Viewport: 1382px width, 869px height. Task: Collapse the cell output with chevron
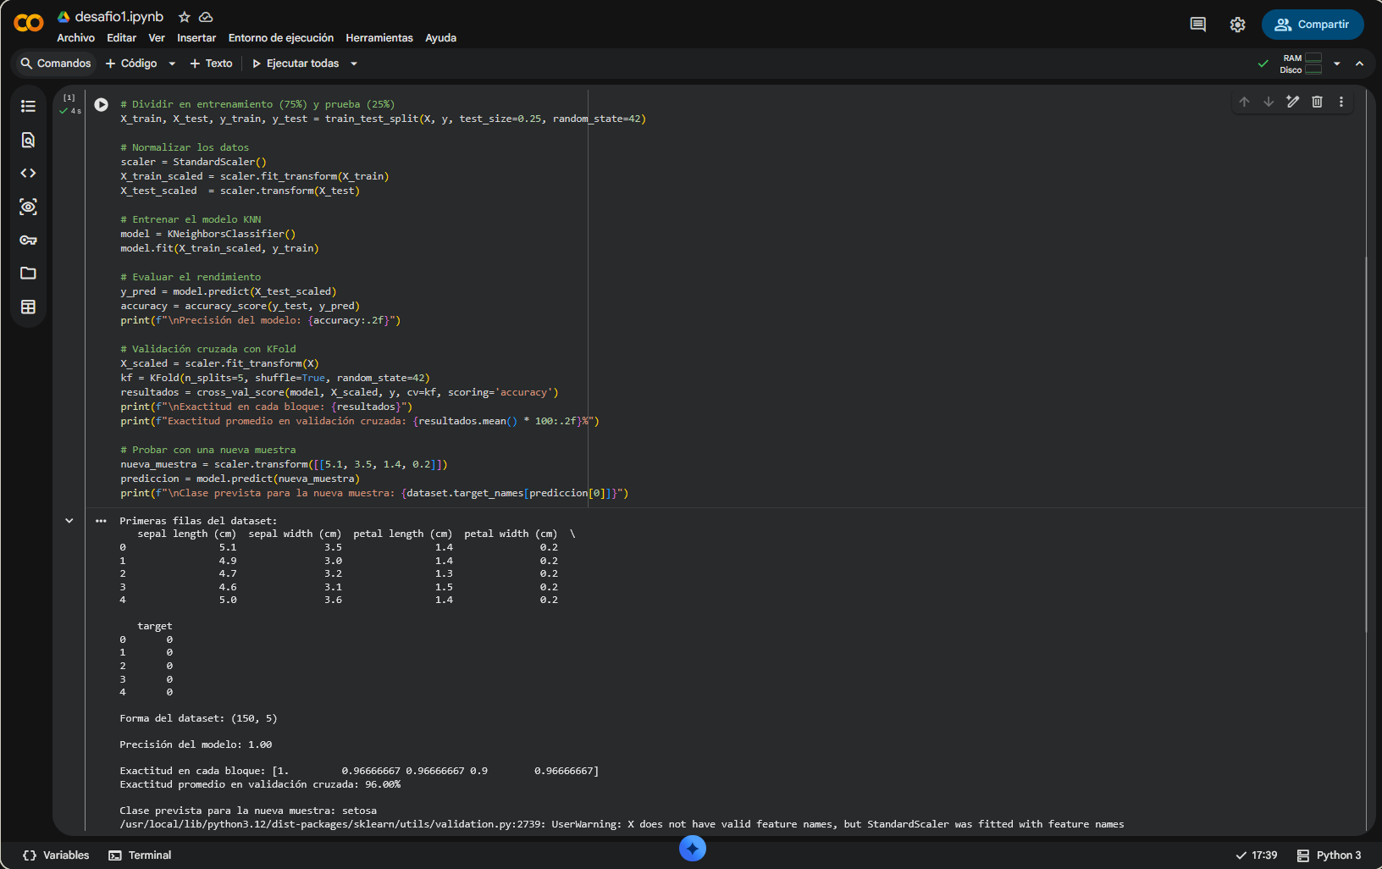pos(69,521)
